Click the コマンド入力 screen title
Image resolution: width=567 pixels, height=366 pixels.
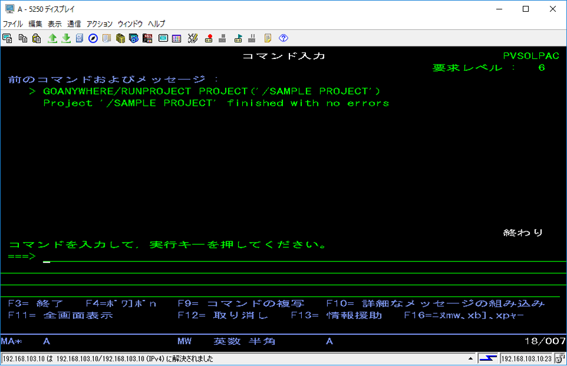[x=283, y=56]
